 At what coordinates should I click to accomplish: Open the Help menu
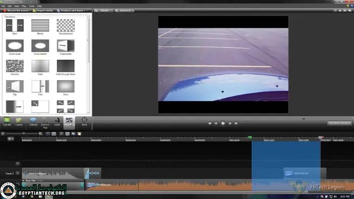click(x=40, y=6)
